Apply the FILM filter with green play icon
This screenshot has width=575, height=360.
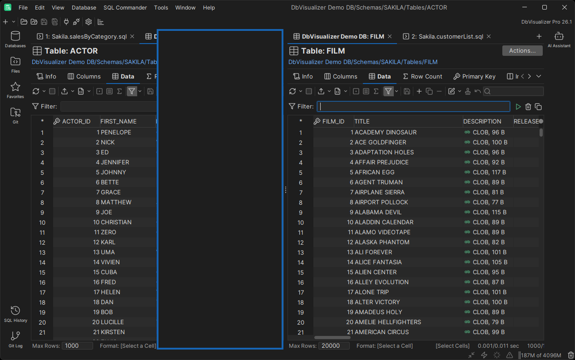click(x=518, y=107)
